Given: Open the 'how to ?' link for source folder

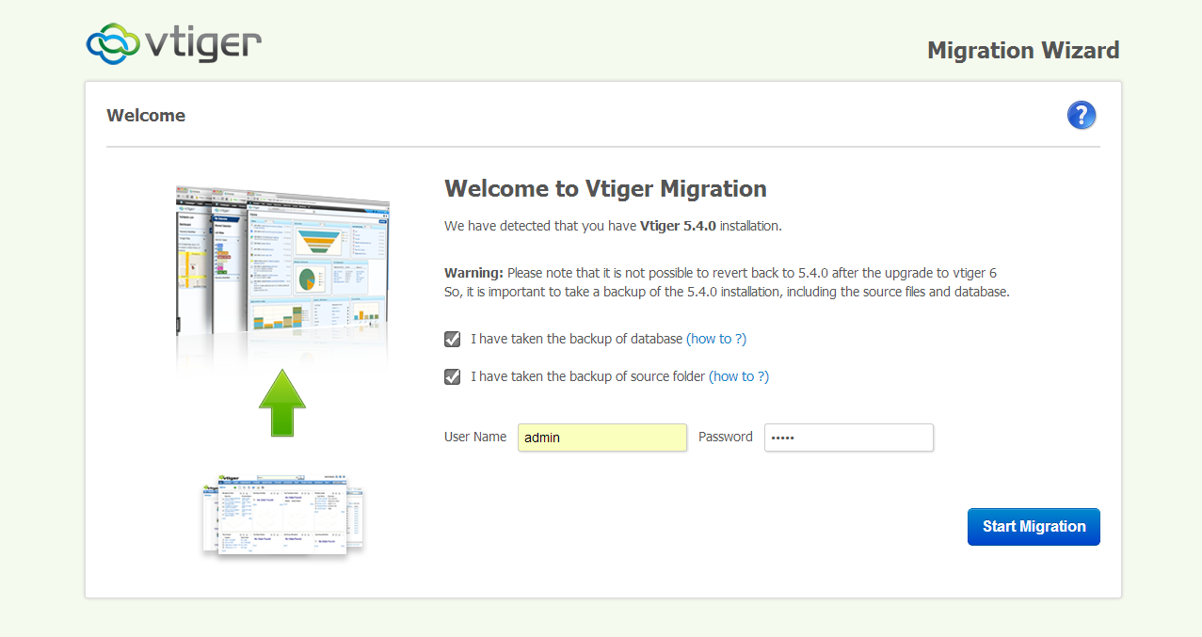Looking at the screenshot, I should (738, 376).
